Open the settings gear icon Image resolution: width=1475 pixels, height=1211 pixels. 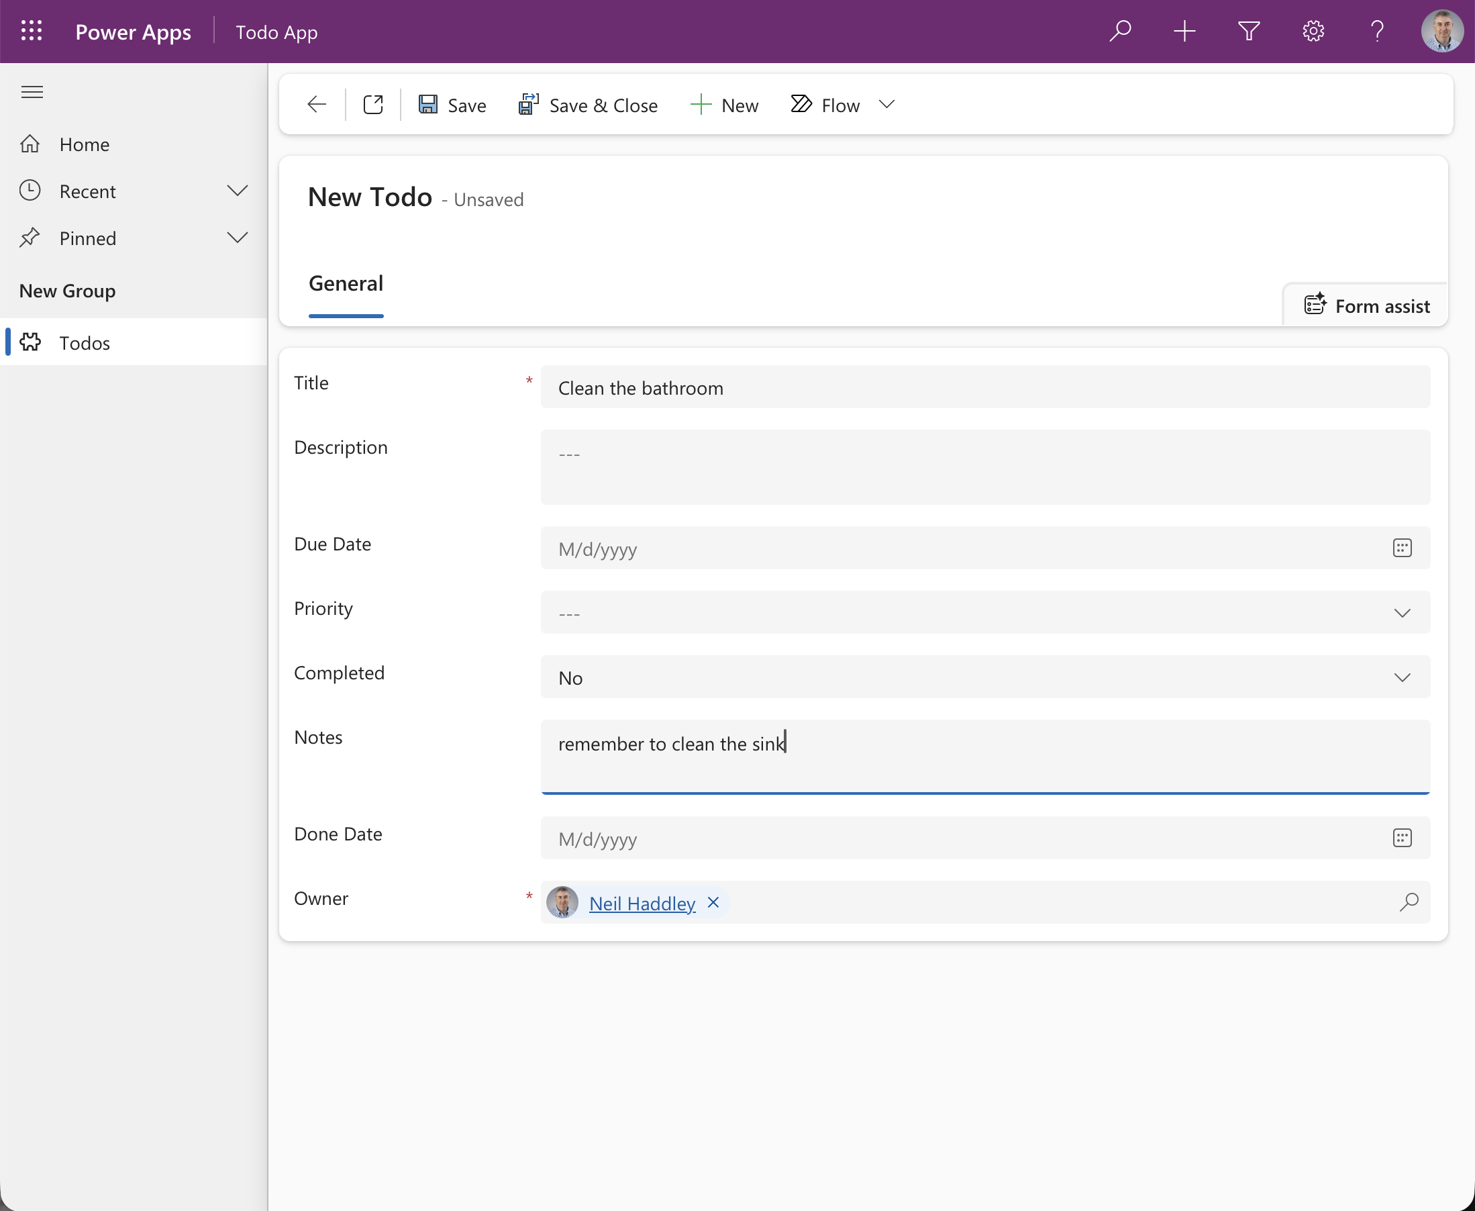click(x=1313, y=32)
